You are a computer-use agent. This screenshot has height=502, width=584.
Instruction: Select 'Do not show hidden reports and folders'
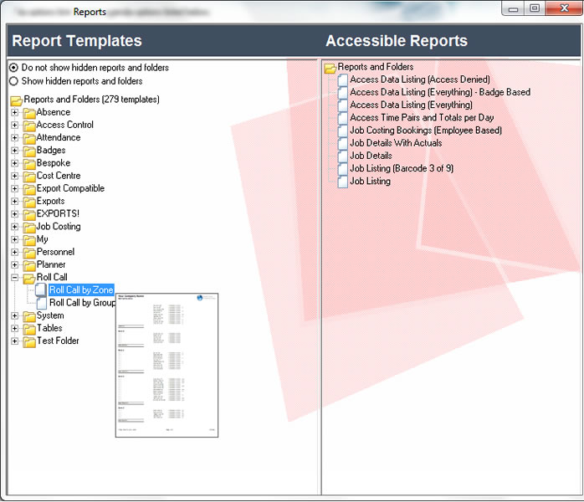[13, 68]
